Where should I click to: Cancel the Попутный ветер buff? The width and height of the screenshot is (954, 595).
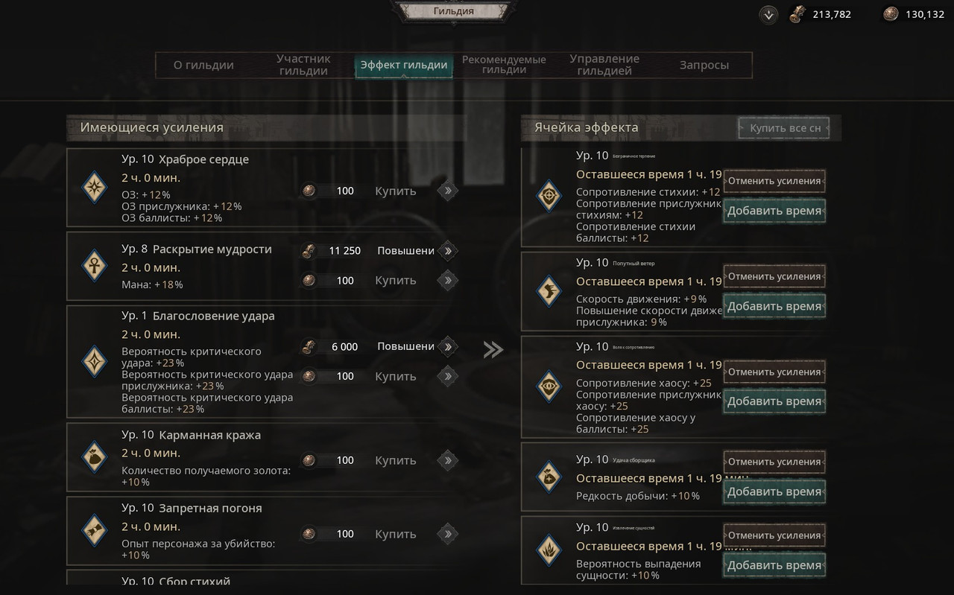tap(774, 276)
